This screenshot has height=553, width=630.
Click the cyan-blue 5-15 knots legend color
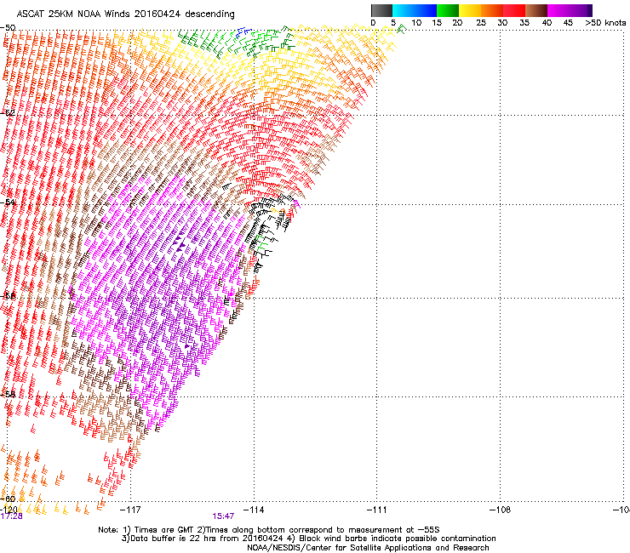coord(415,10)
